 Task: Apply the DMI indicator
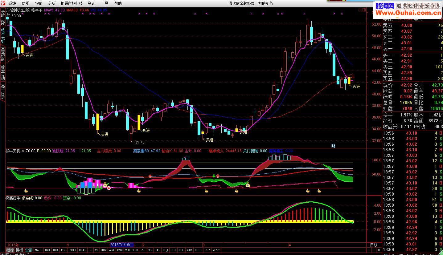(47, 250)
